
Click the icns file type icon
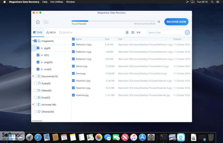coord(42,69)
